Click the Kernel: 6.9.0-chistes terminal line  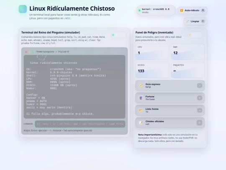tap(49, 73)
